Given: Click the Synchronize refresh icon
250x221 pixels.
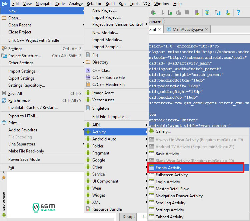Looking at the screenshot, I should [x=4, y=100].
